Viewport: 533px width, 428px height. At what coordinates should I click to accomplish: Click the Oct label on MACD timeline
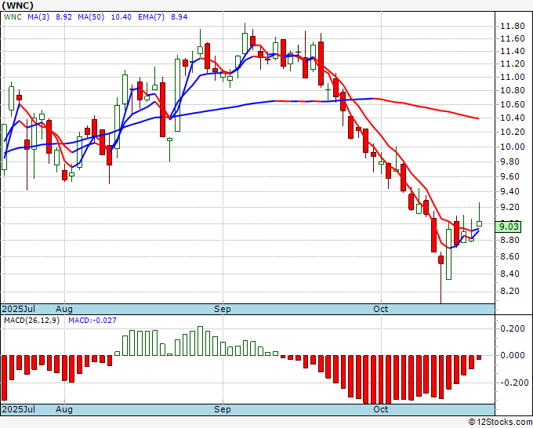point(380,409)
